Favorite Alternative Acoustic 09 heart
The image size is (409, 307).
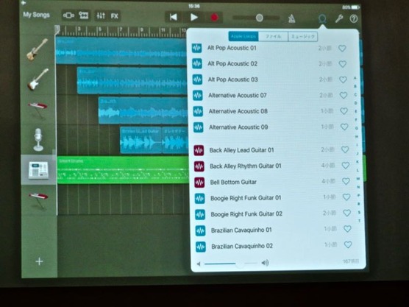[344, 127]
